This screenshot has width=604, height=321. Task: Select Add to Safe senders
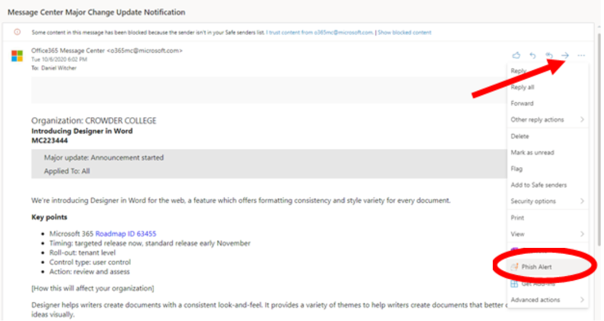538,185
